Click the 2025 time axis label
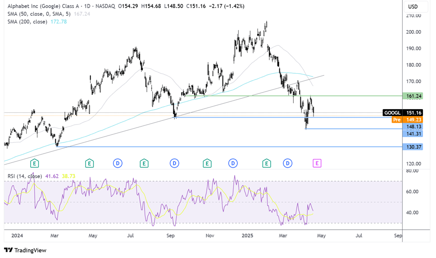This screenshot has height=258, width=436. coord(247,236)
